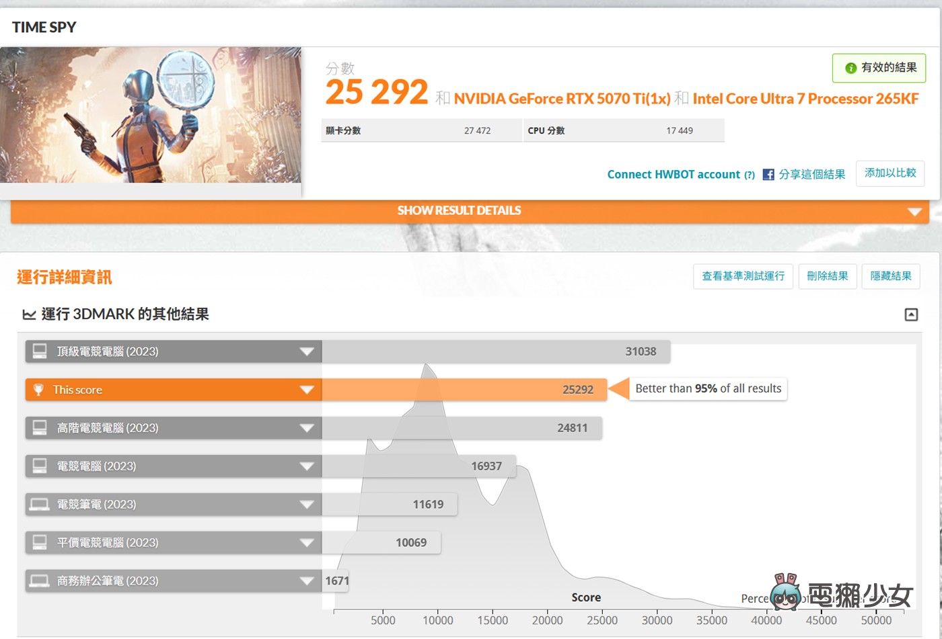Click the chart icon beside 運行 3DMARK 的其他結果
This screenshot has height=639, width=942.
[x=29, y=314]
